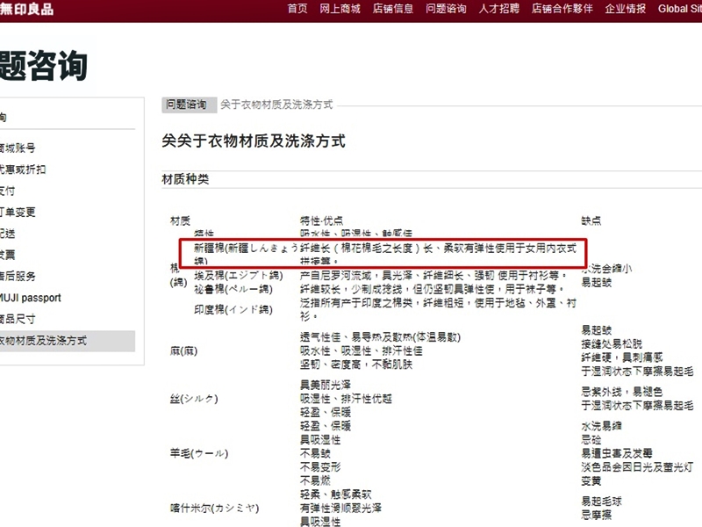Click the 材质种类 section title

point(185,180)
